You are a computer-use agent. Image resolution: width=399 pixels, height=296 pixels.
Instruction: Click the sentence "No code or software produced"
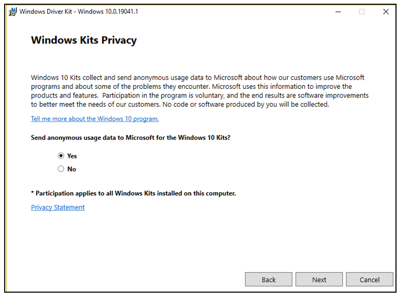[244, 105]
